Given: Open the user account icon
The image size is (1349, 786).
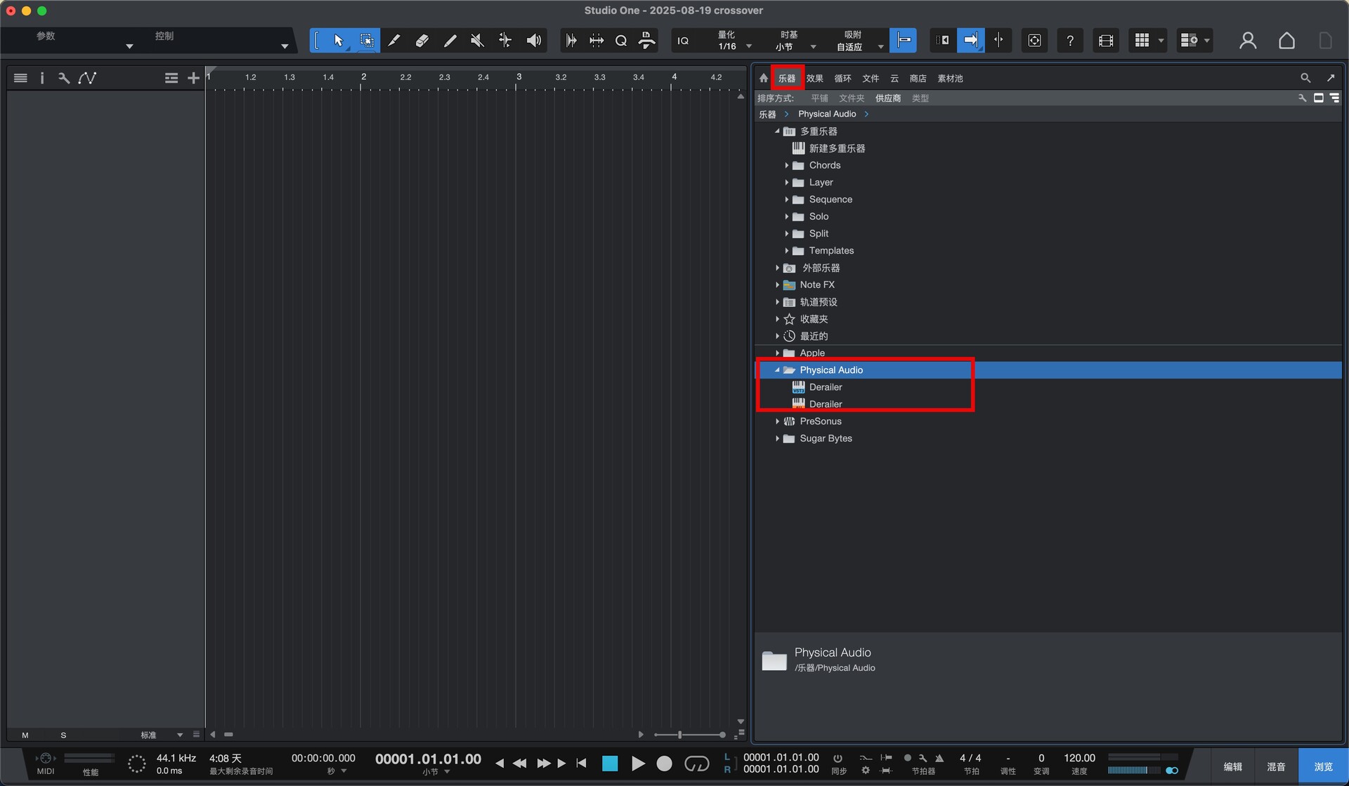Looking at the screenshot, I should (x=1248, y=41).
